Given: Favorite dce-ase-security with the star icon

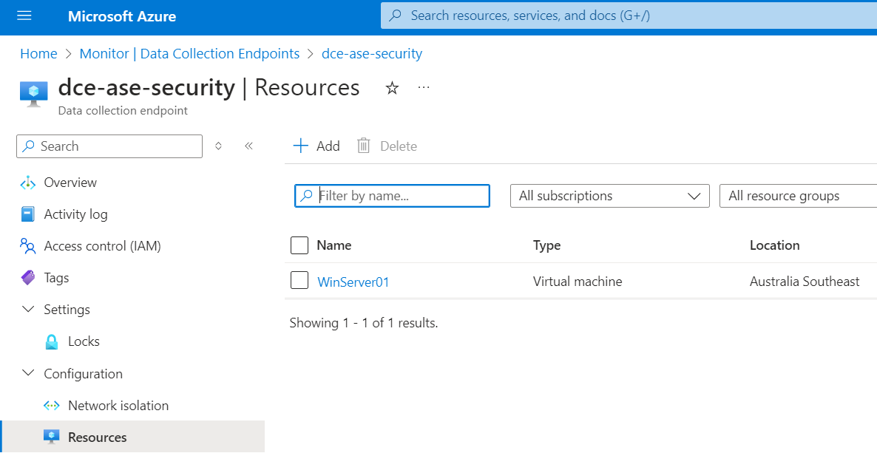Looking at the screenshot, I should coord(393,88).
